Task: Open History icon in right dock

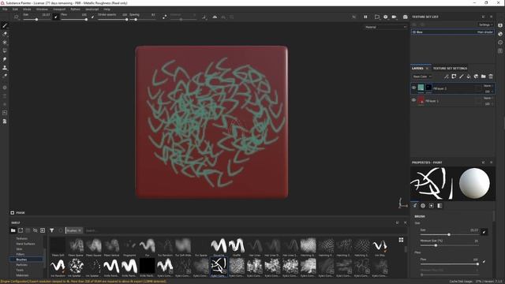Action: (500, 42)
